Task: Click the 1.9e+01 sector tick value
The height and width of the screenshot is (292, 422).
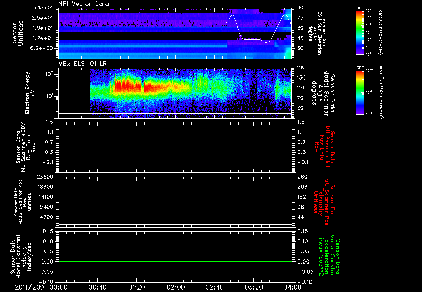Action: click(43, 28)
